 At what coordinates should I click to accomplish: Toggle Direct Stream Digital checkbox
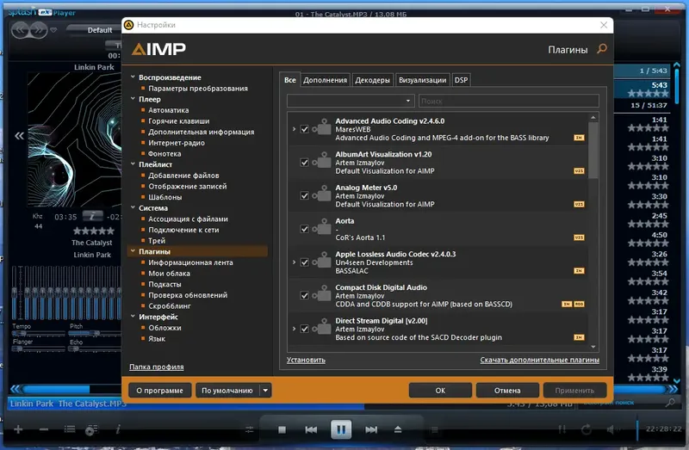(x=304, y=329)
